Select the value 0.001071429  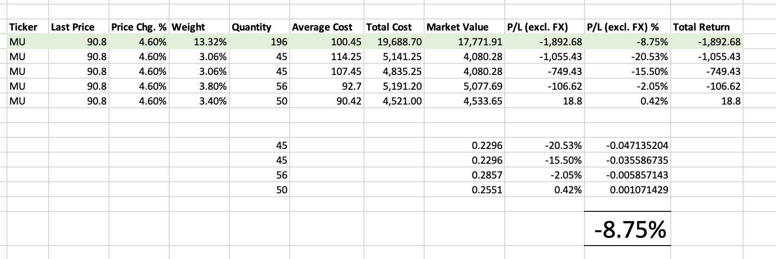point(628,190)
